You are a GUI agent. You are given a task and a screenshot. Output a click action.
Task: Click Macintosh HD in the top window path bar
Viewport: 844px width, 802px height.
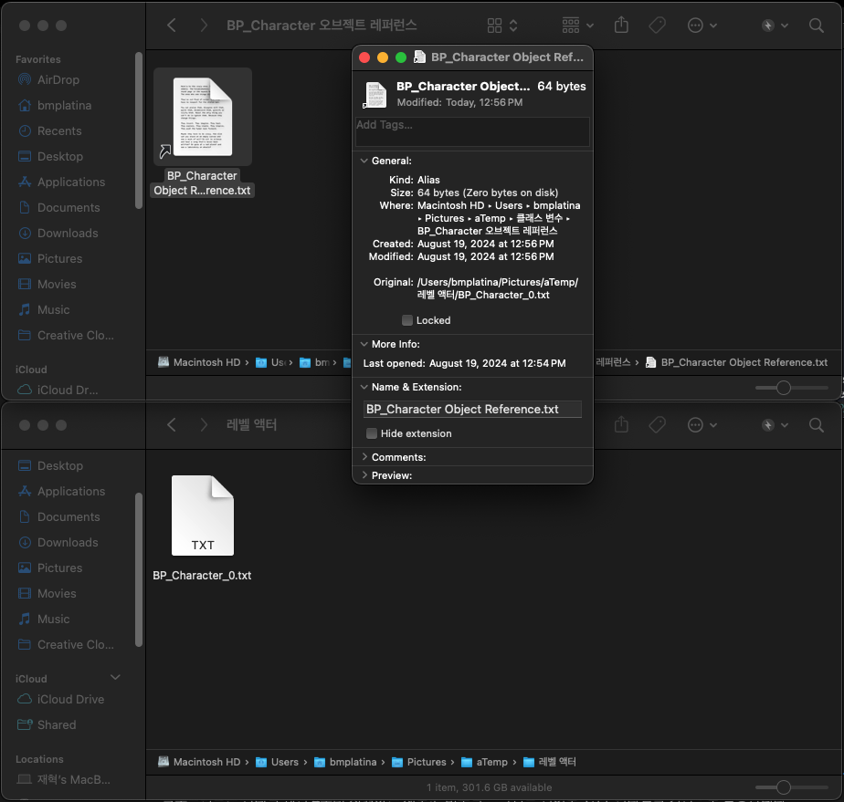(x=200, y=363)
